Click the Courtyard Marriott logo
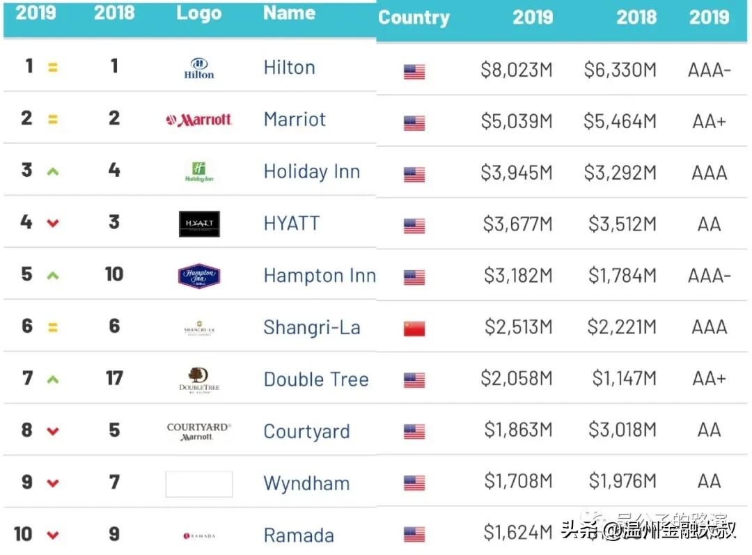Viewport: 752px width, 555px height. point(199,431)
